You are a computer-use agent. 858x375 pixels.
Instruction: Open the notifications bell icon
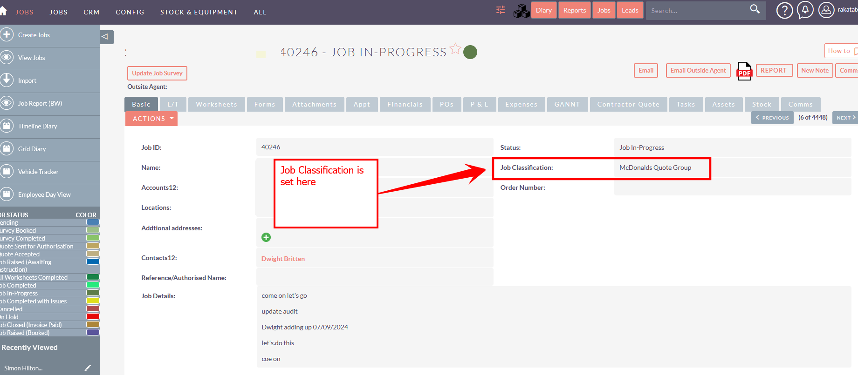(x=805, y=10)
